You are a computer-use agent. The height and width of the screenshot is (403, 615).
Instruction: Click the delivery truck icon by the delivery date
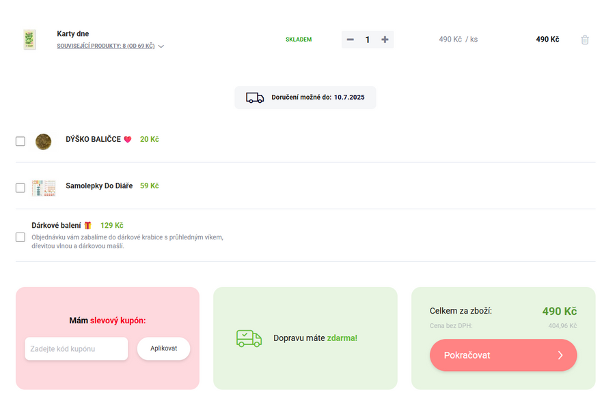click(x=255, y=98)
